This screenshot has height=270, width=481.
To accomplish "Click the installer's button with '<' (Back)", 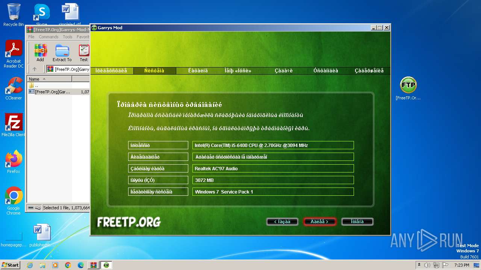I will click(x=282, y=222).
